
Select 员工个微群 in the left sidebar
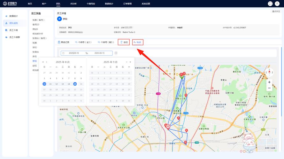click(15, 37)
